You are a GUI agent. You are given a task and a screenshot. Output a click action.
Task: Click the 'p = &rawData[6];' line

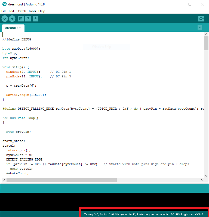(x=21, y=86)
